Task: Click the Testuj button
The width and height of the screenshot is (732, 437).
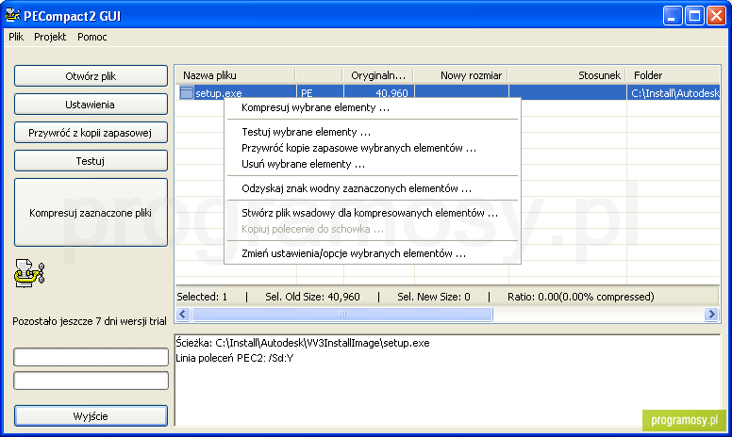Action: (91, 161)
